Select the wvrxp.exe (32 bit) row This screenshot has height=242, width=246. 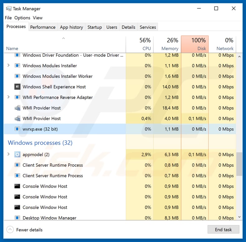tap(120, 129)
